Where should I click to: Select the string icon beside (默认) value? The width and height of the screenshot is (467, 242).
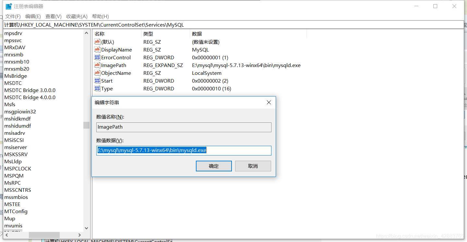coord(97,42)
